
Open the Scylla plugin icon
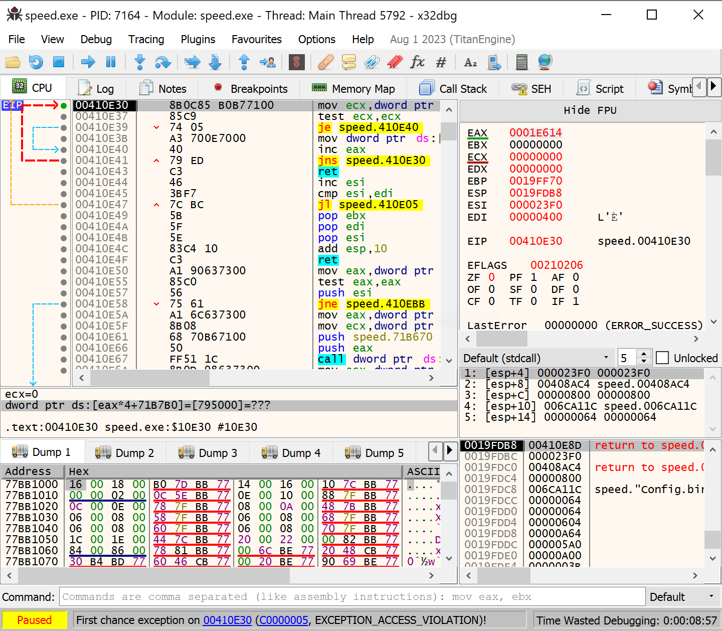pyautogui.click(x=296, y=62)
